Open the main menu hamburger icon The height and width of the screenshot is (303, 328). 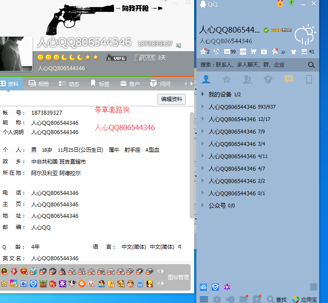point(204,299)
